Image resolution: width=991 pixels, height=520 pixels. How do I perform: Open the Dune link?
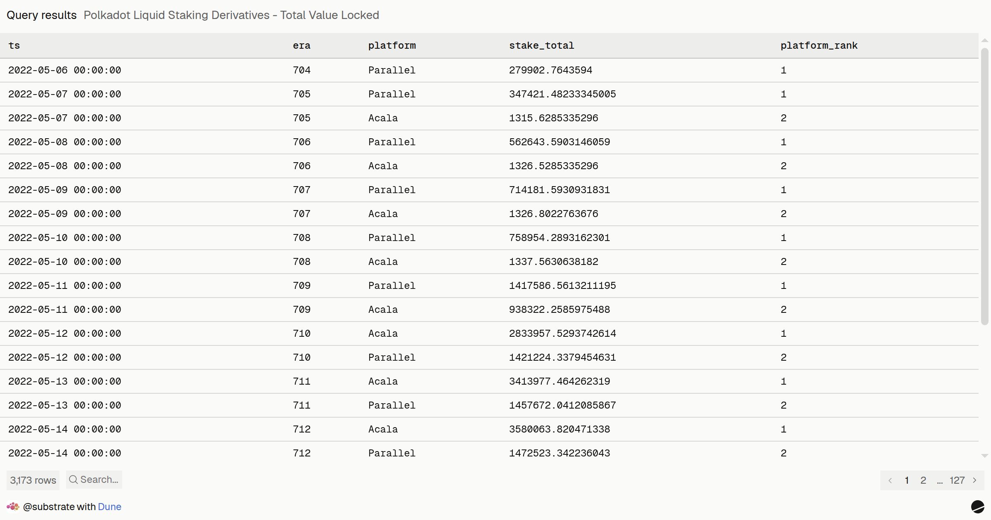109,507
